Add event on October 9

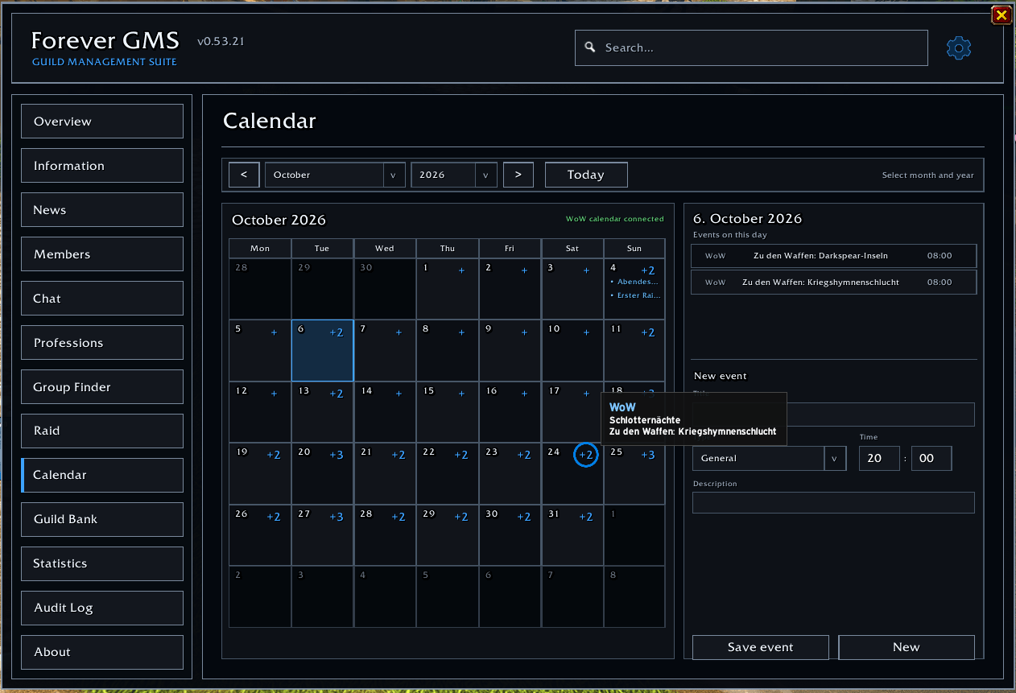coord(524,332)
